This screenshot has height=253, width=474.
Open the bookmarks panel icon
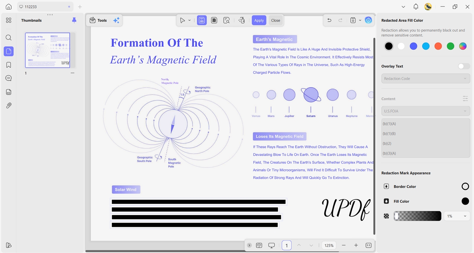pyautogui.click(x=8, y=65)
